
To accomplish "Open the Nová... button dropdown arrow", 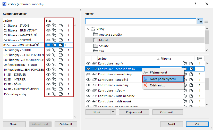I will click(113, 112).
